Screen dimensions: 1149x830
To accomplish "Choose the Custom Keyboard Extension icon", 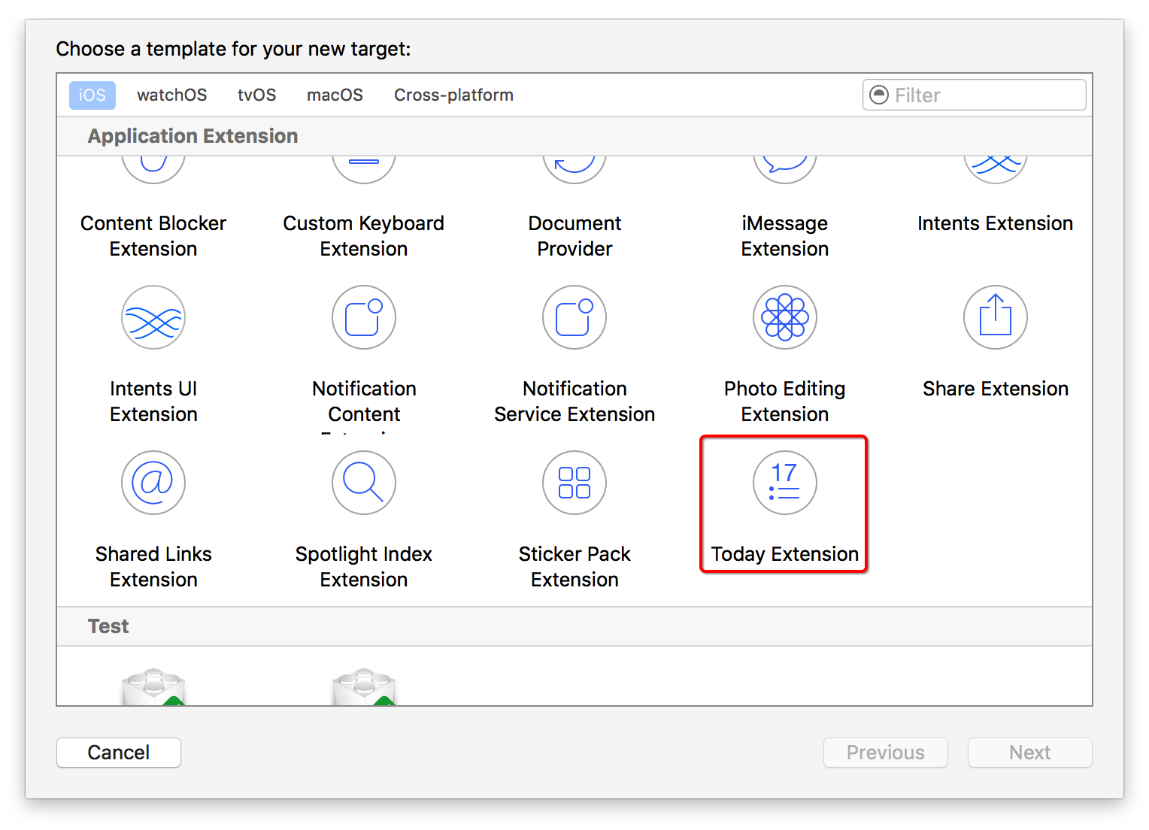I will 364,170.
